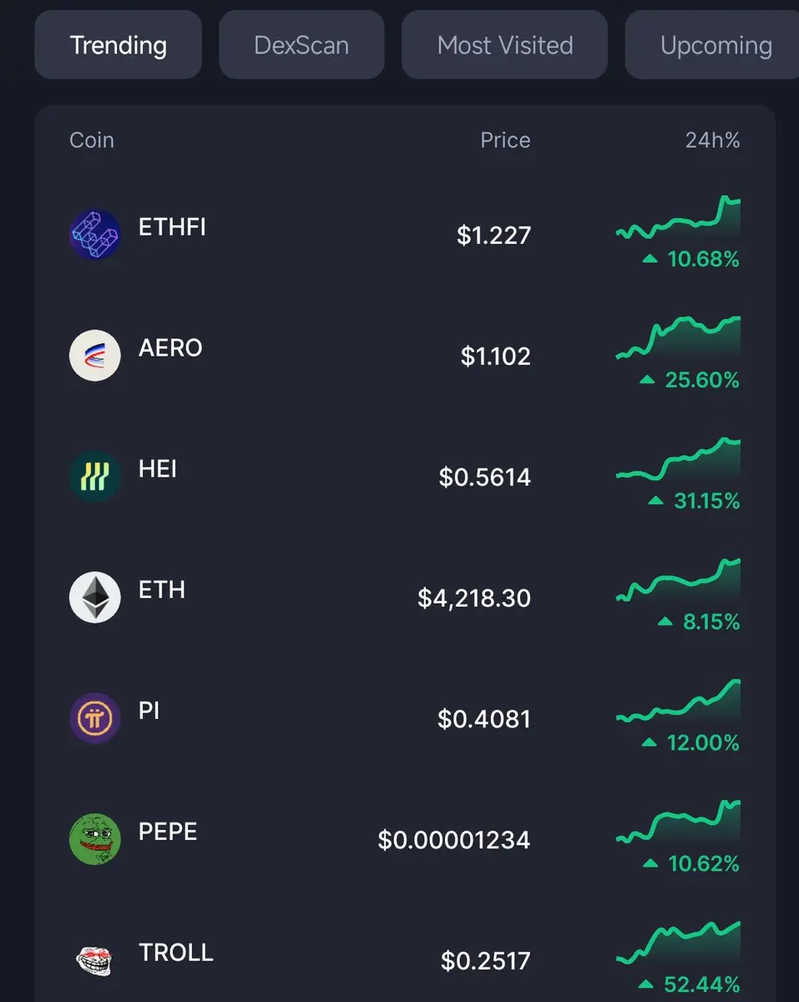Open the DexScan tab
The image size is (799, 1002).
point(301,45)
